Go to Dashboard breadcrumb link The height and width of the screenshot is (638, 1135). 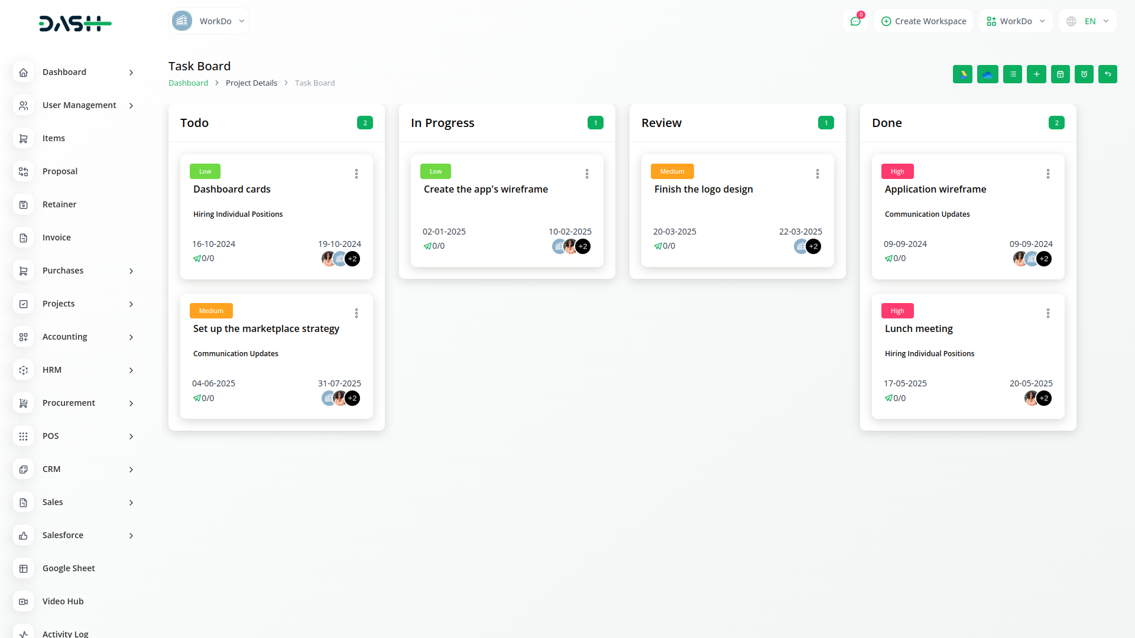click(188, 83)
